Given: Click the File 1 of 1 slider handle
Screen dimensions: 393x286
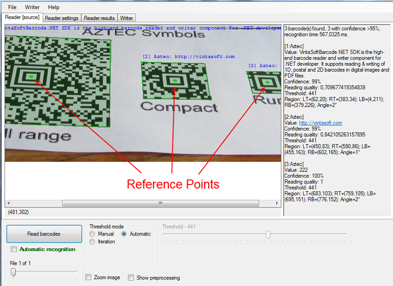Looking at the screenshot, I should coord(13,272).
